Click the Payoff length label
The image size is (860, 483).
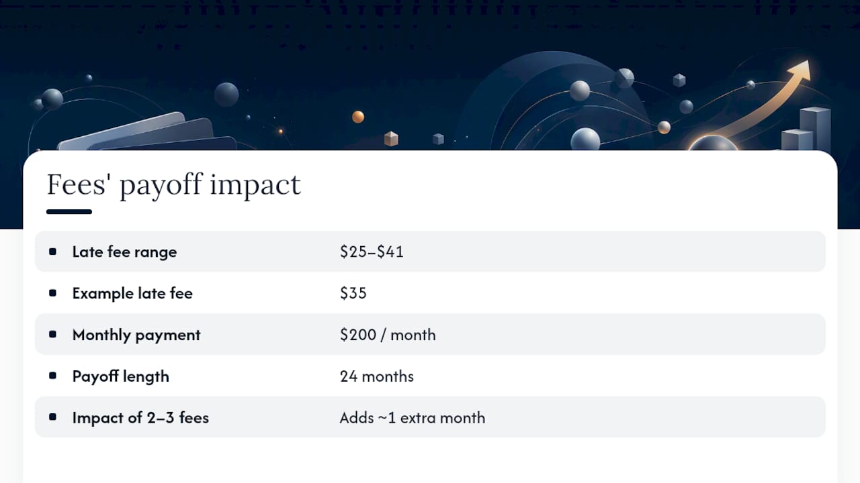pos(120,377)
